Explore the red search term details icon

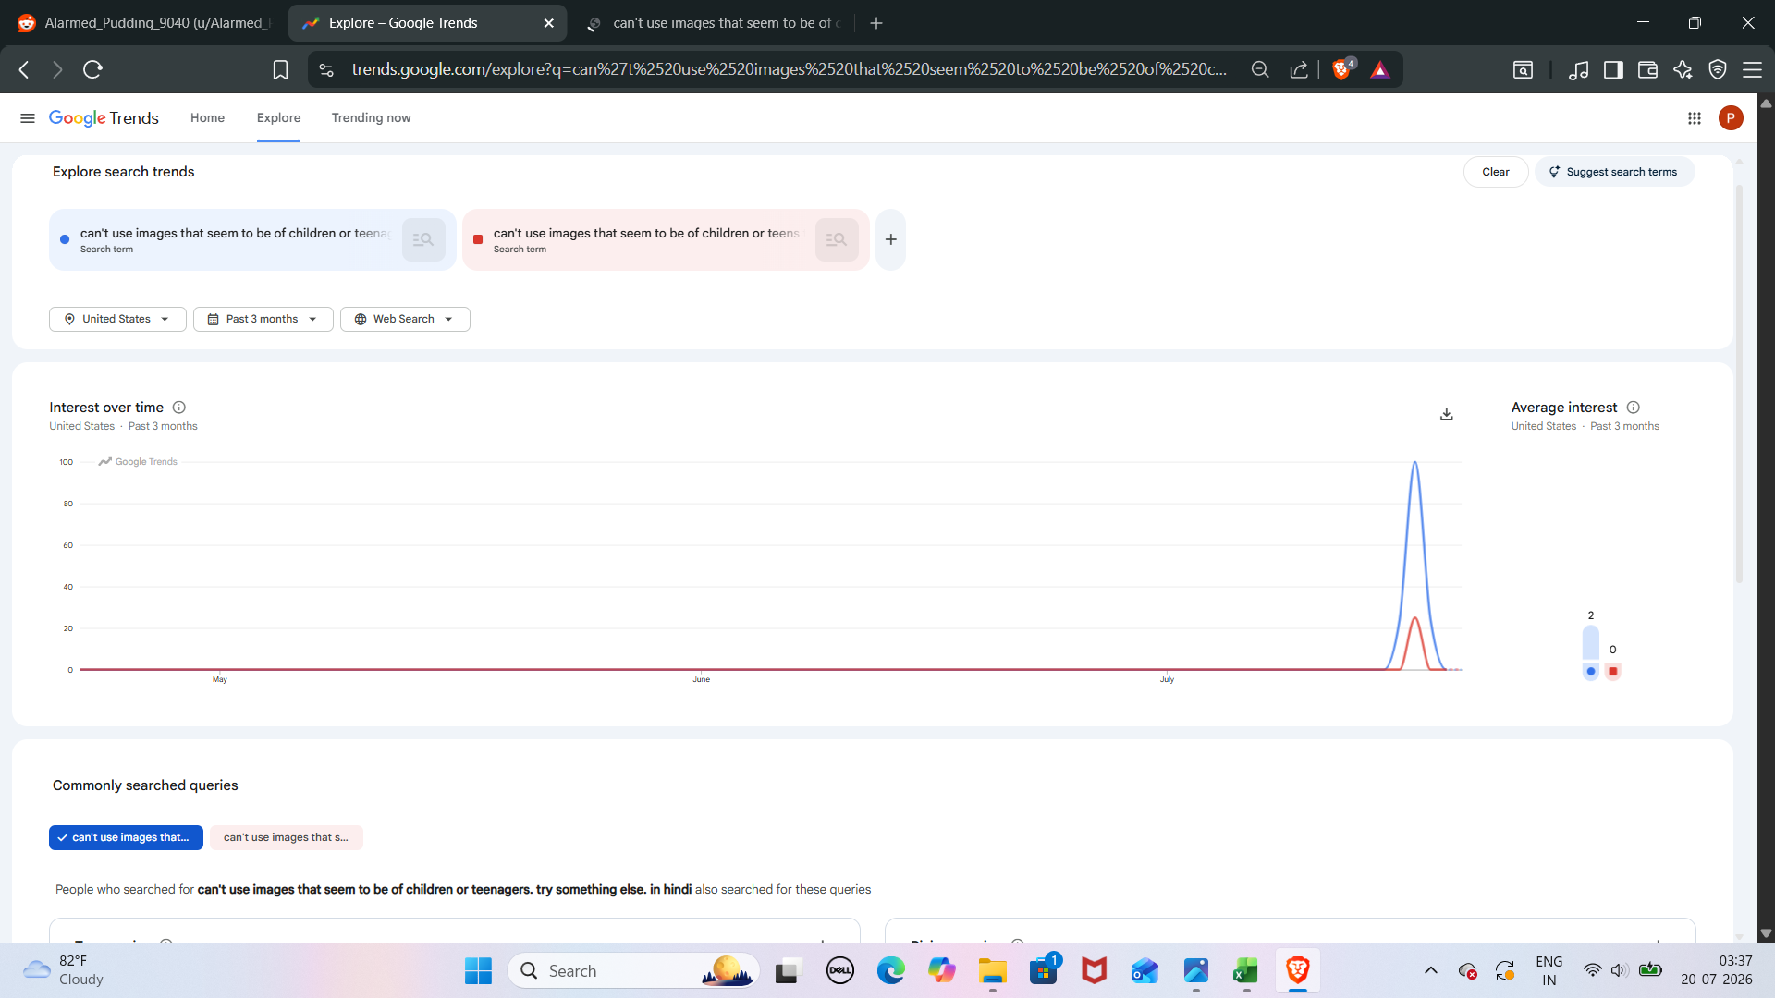click(837, 239)
